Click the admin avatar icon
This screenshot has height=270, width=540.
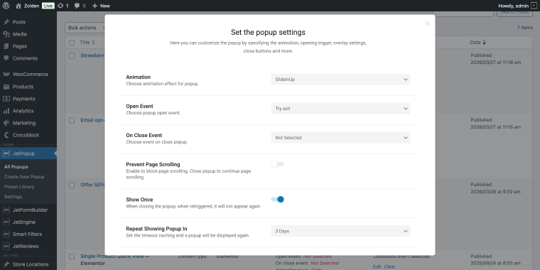[x=534, y=6]
